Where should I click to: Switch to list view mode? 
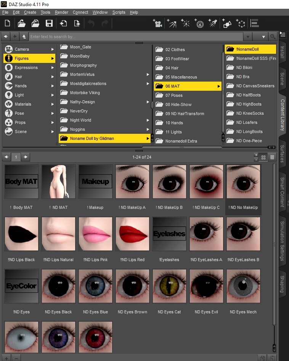(272, 157)
